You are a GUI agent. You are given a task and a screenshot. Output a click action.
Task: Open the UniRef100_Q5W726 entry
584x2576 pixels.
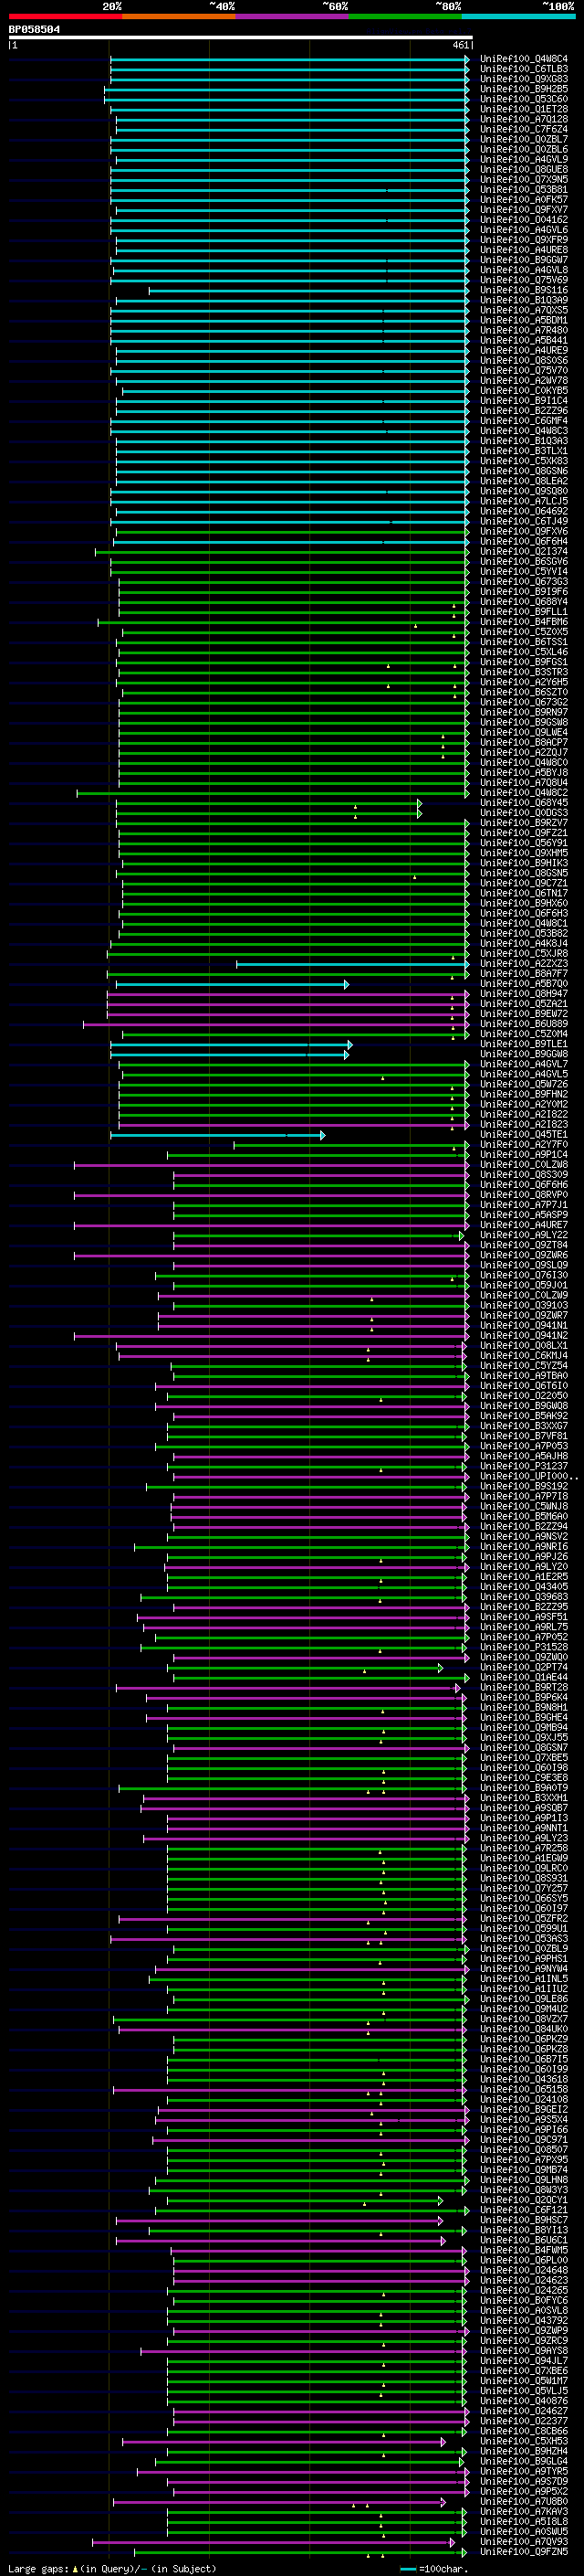[523, 1084]
